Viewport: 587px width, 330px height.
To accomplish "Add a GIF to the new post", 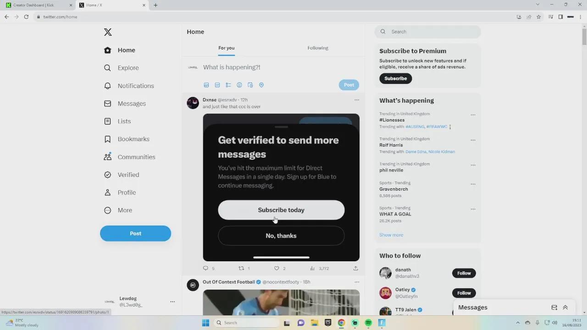I will coord(217,85).
